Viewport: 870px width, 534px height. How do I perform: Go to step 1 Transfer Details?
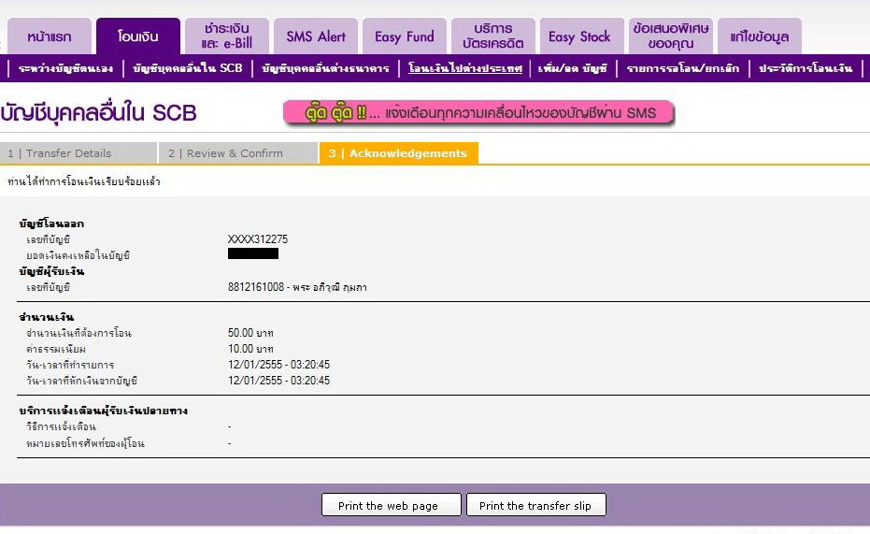(x=78, y=153)
